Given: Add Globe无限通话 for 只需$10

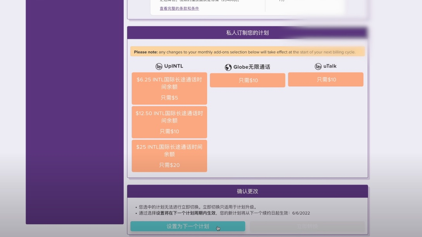Looking at the screenshot, I should tap(247, 80).
